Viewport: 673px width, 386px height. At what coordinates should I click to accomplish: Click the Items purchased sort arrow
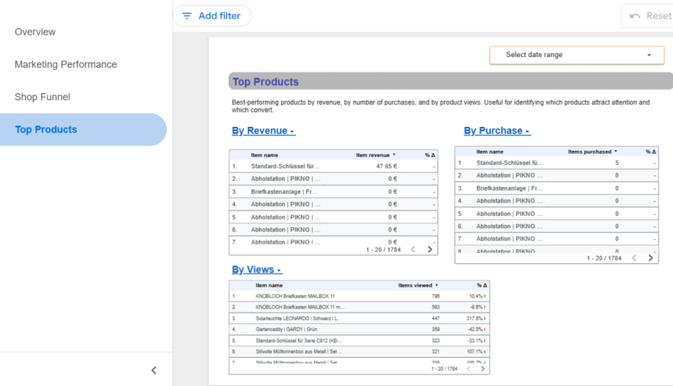click(615, 152)
